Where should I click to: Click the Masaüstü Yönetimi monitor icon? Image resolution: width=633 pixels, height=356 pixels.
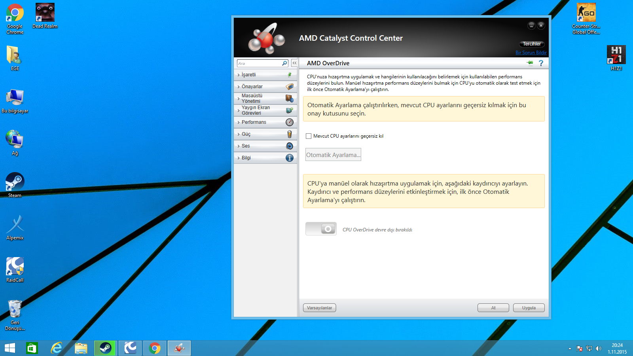pos(290,98)
